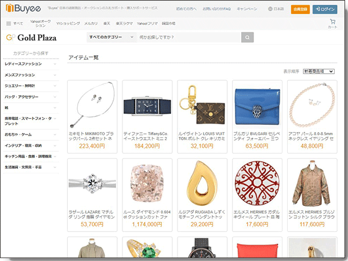Viewport: 348px width, 261px height.
Task: Select the Yahoo!オークション tab
Action: pyautogui.click(x=41, y=23)
